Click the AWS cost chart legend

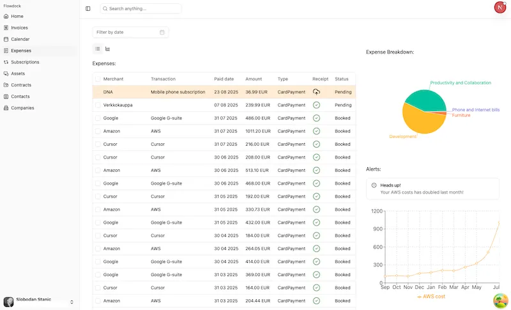[431, 297]
